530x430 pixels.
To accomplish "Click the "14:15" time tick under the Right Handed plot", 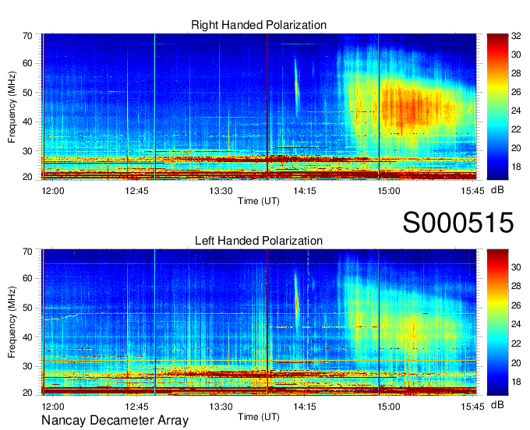I will (x=305, y=191).
